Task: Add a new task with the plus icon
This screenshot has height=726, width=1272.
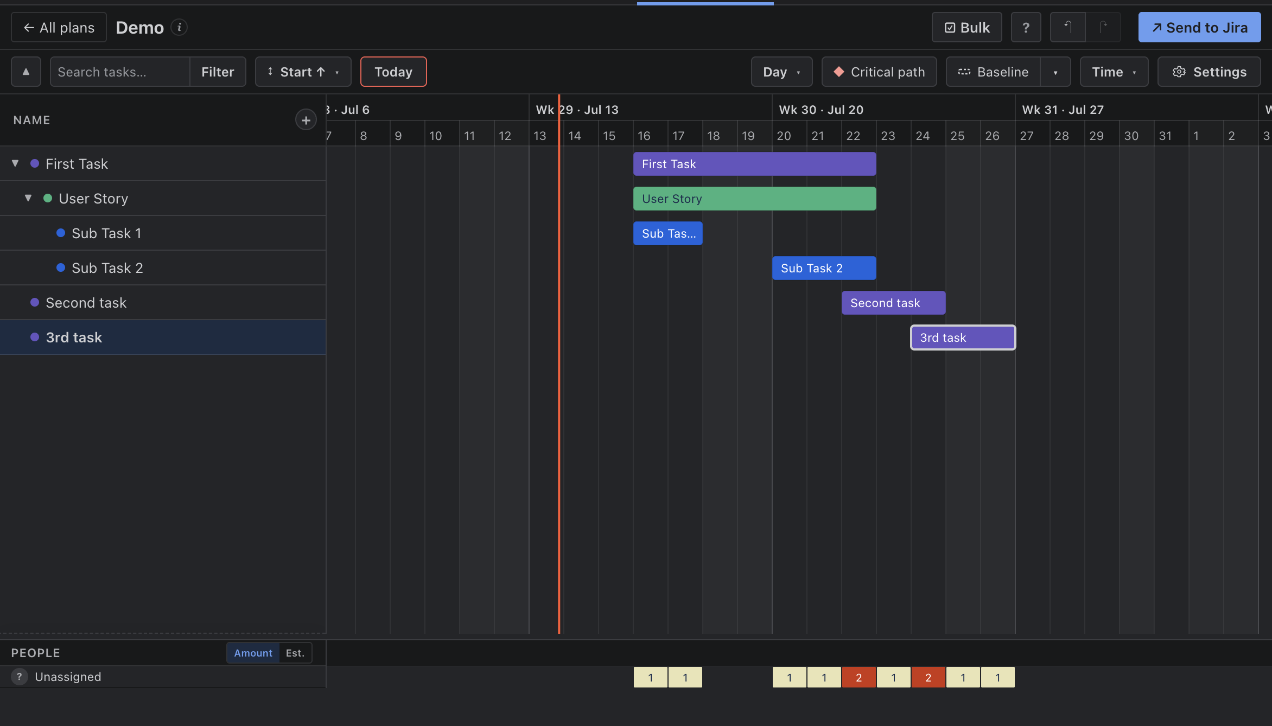Action: tap(306, 120)
